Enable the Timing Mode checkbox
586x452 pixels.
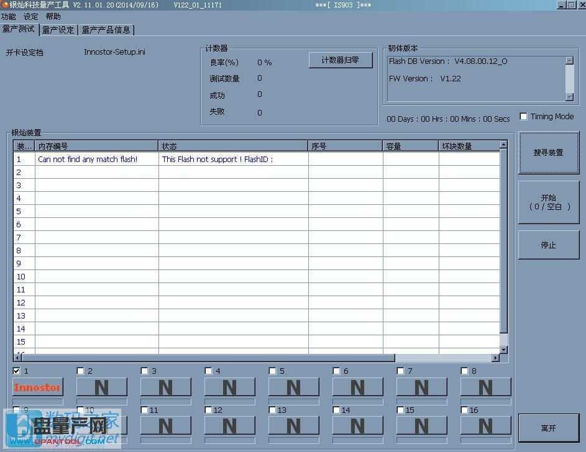(523, 115)
